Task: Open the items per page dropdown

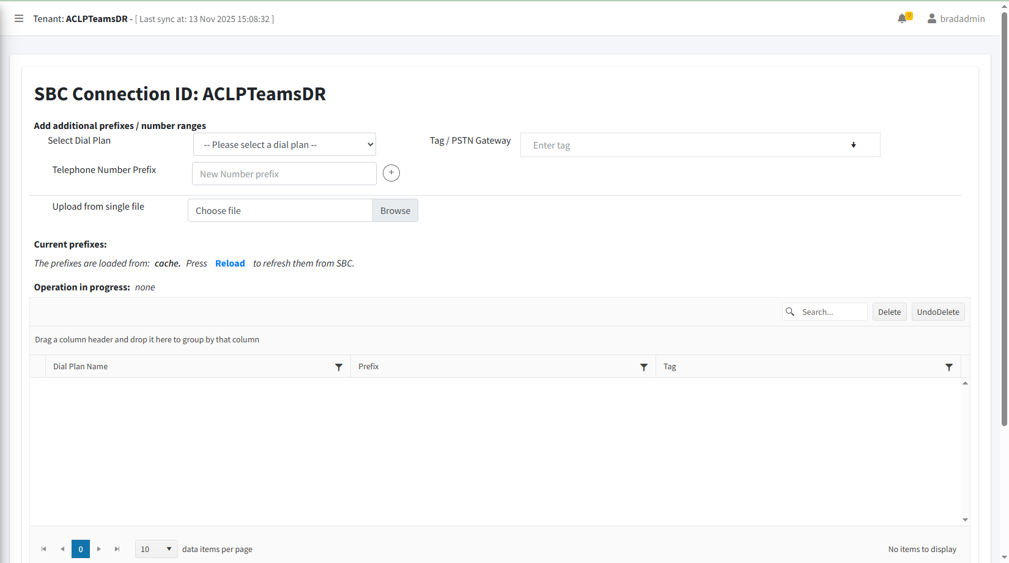Action: (157, 549)
